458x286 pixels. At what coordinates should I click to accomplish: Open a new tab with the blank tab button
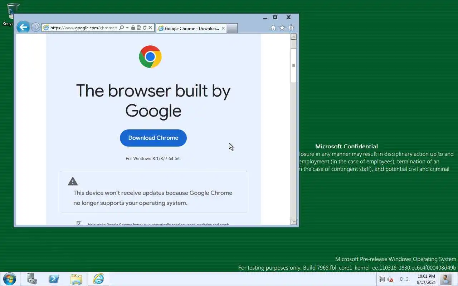pos(232,28)
